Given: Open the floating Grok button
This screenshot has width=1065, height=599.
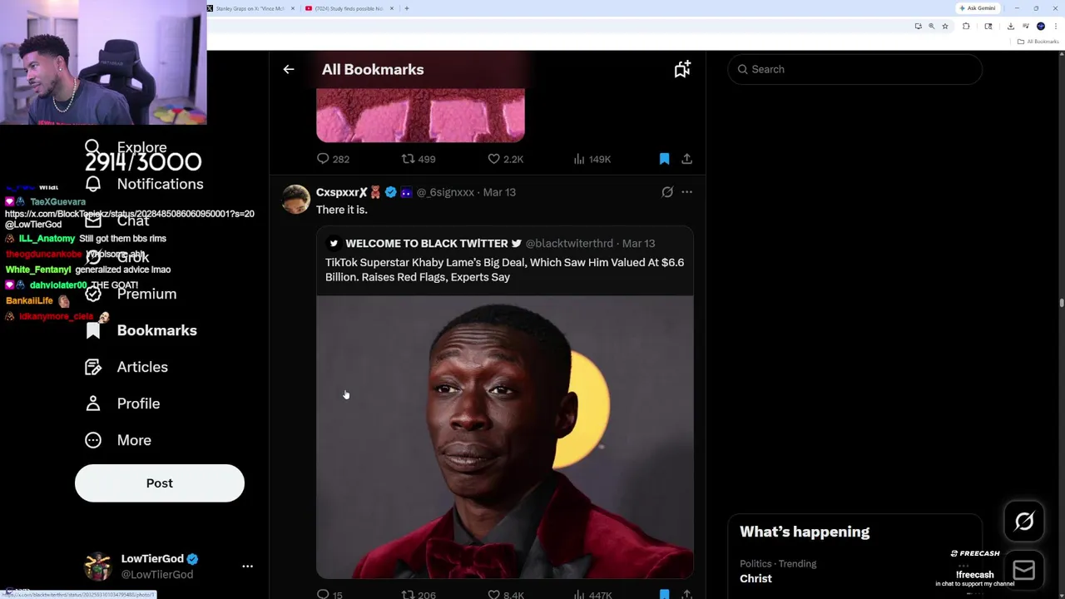Looking at the screenshot, I should click(1024, 522).
